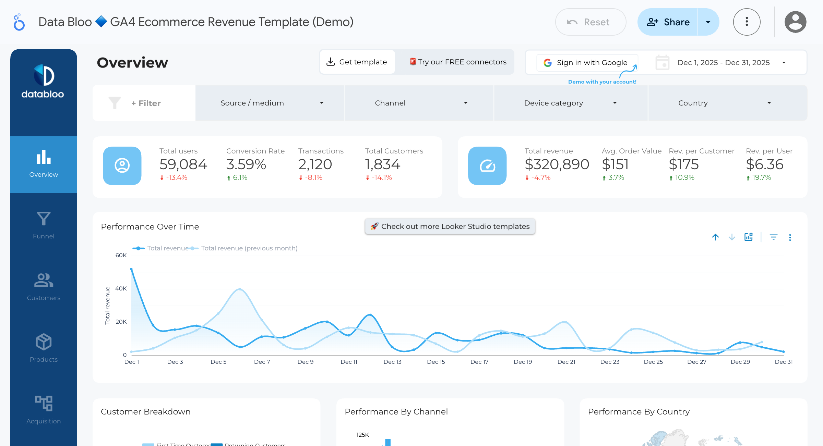823x446 pixels.
Task: Expand the Share button arrow menu
Action: 708,22
